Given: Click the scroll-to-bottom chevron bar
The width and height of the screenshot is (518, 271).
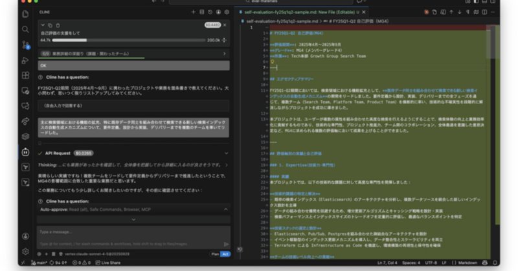Looking at the screenshot, I should (133, 219).
